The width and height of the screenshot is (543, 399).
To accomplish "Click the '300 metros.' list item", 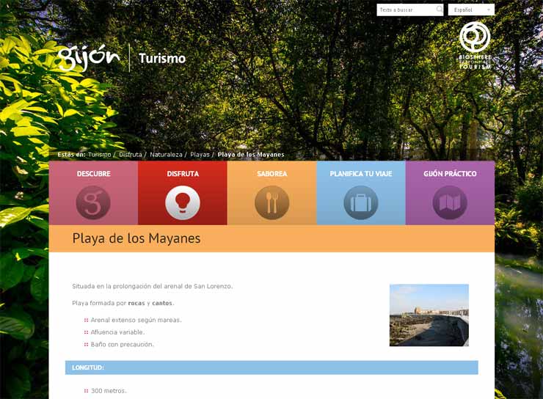I will click(109, 391).
